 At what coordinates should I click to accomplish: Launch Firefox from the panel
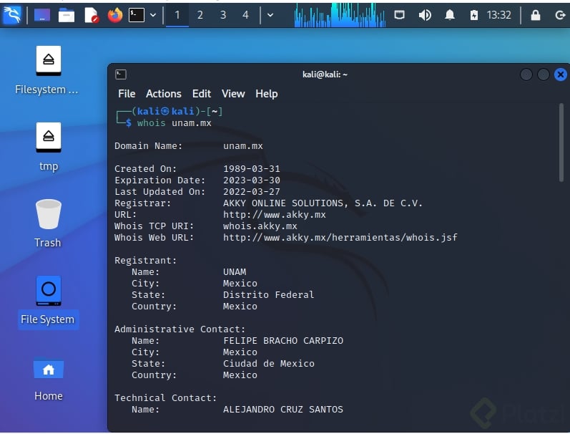tap(115, 15)
